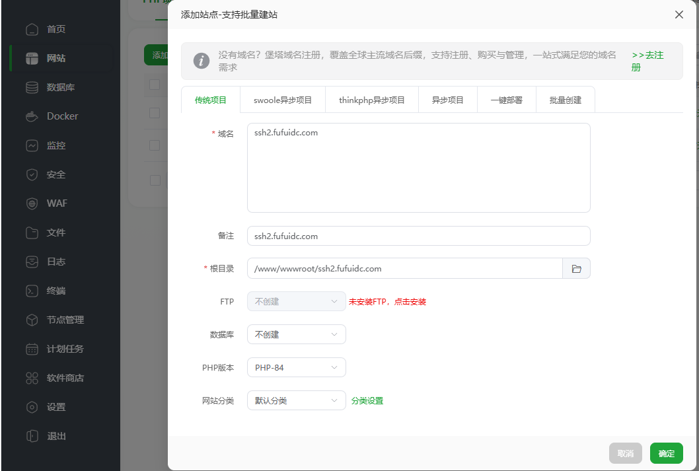The height and width of the screenshot is (471, 699).
Task: Open 计划任务 menu label in sidebar
Action: click(x=65, y=349)
